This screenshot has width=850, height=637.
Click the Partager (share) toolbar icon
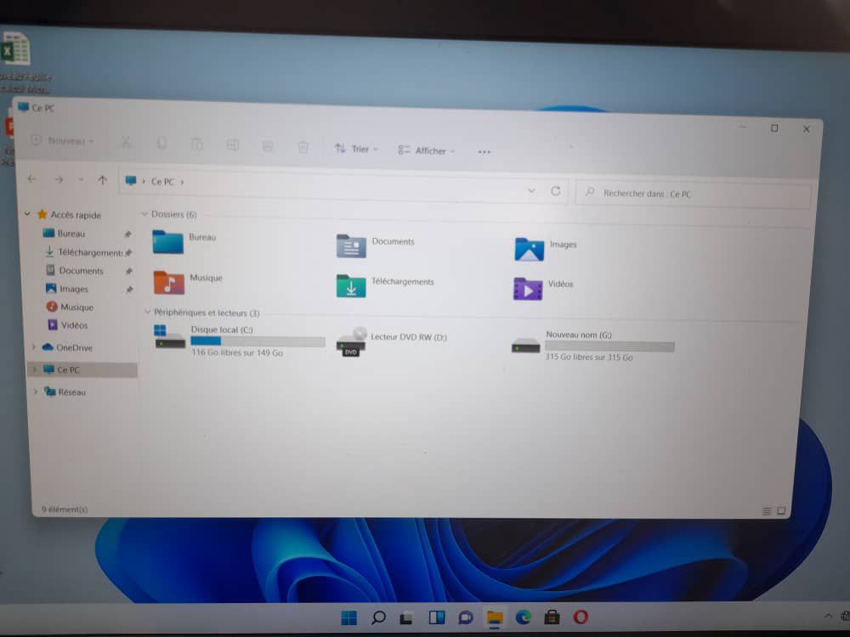[268, 148]
